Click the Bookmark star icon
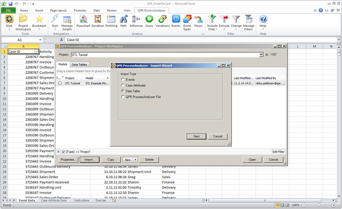Image resolution: width=342 pixels, height=209 pixels. coord(39,19)
